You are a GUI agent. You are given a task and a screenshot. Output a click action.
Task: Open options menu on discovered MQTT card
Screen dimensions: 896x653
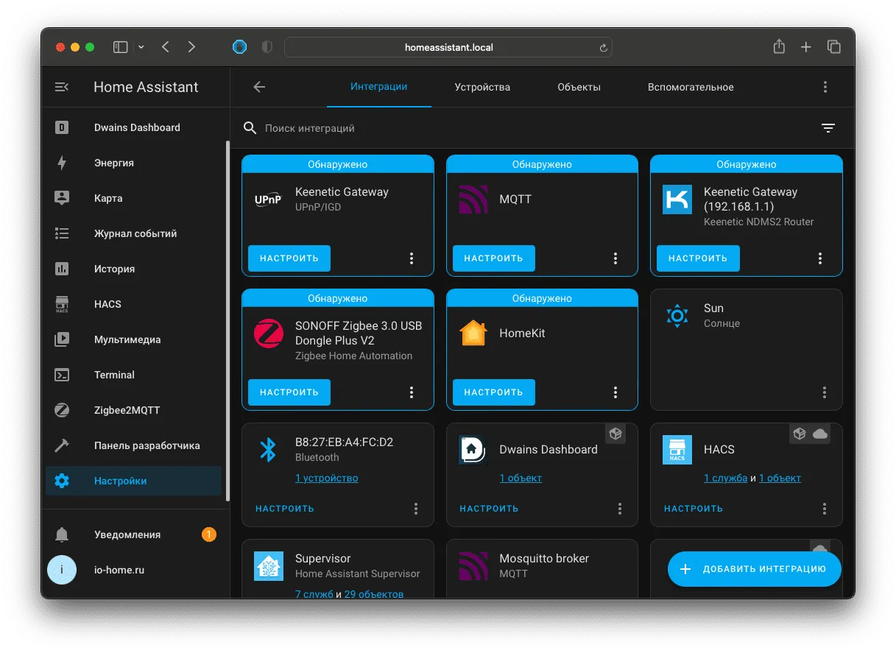click(615, 258)
